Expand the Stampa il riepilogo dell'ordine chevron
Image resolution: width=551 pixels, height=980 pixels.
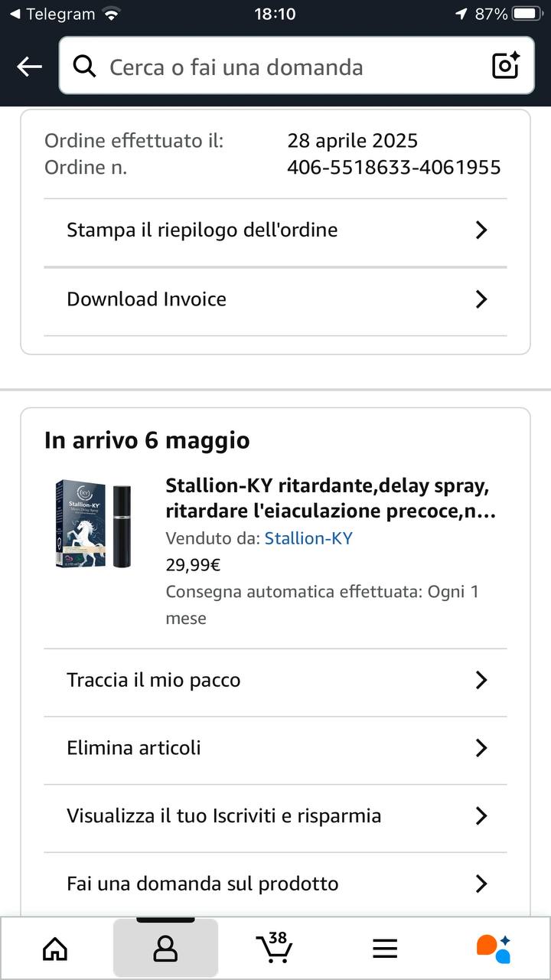(x=481, y=230)
